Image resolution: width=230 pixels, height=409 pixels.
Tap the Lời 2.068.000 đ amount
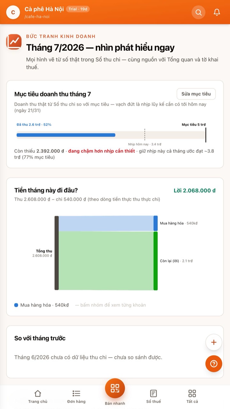click(195, 190)
